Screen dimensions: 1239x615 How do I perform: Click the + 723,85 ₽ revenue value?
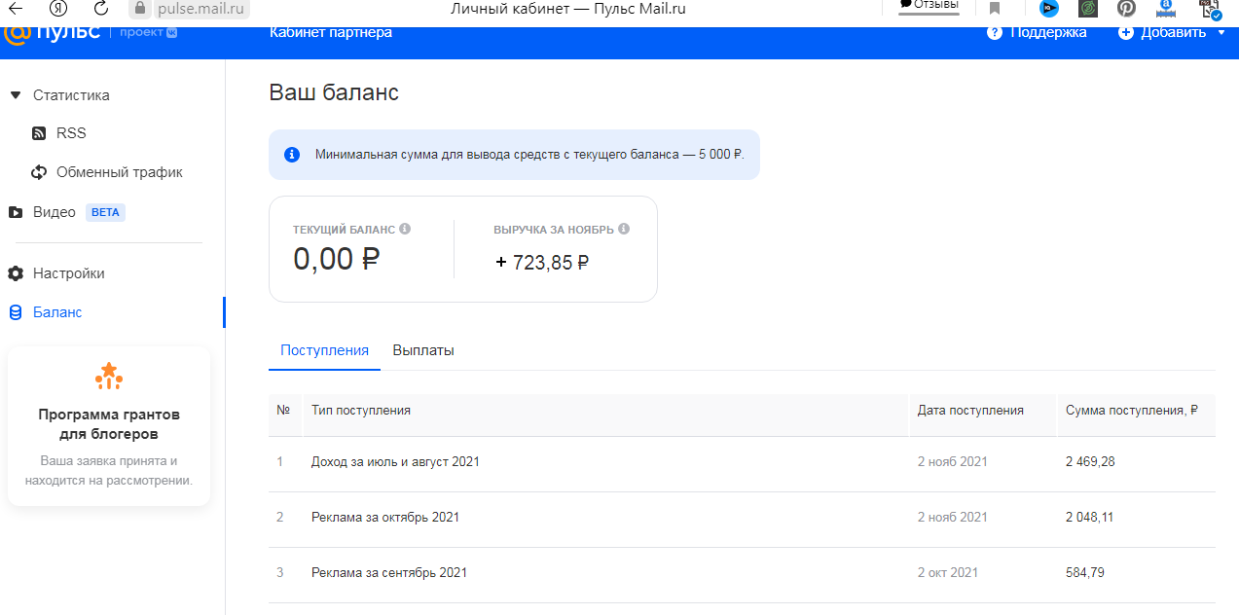tap(542, 262)
